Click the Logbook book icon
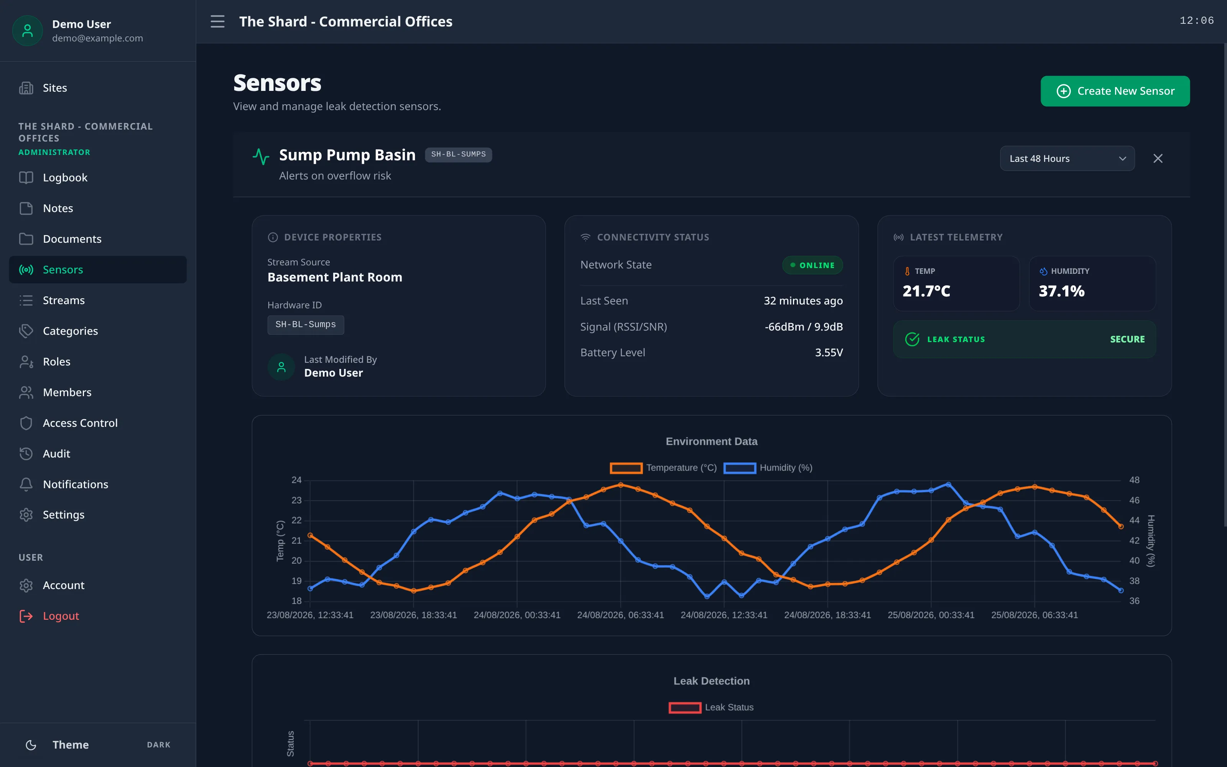 point(26,178)
